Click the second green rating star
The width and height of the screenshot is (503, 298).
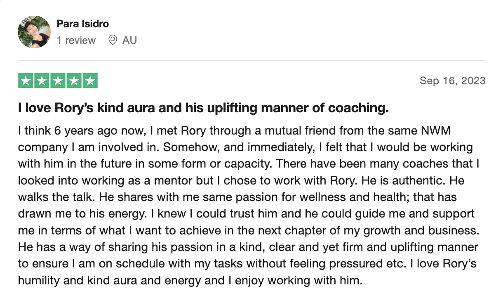42,80
